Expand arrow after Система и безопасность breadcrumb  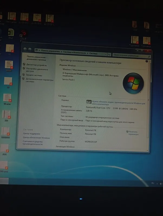tap(87, 53)
